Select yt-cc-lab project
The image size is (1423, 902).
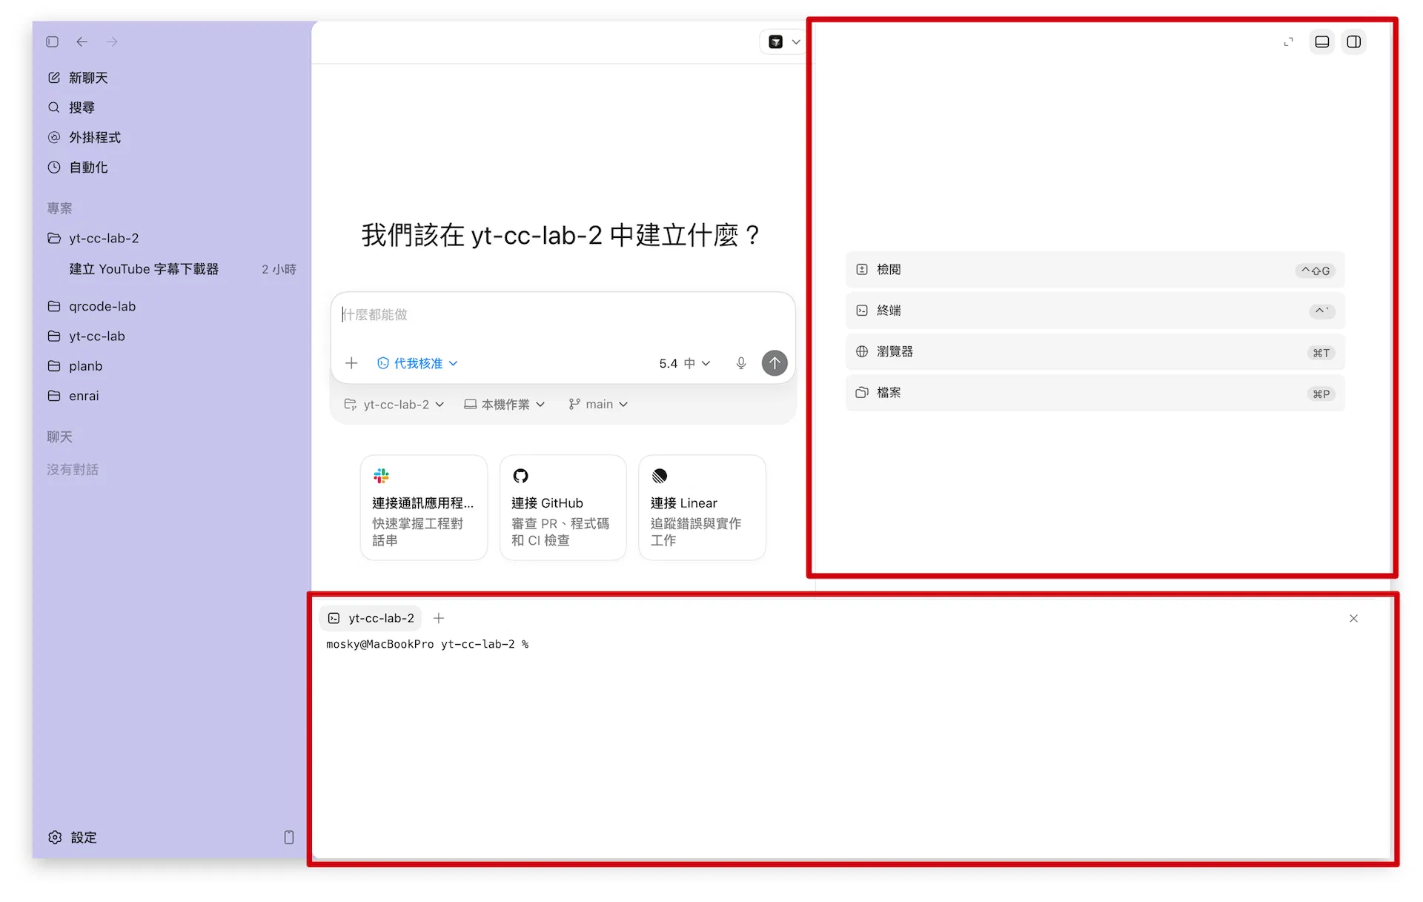pyautogui.click(x=86, y=336)
